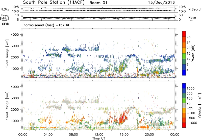The height and width of the screenshot is (140, 202).
Task: Click the 'South Pole Station (fitACF)' title
Action: [x=54, y=3]
